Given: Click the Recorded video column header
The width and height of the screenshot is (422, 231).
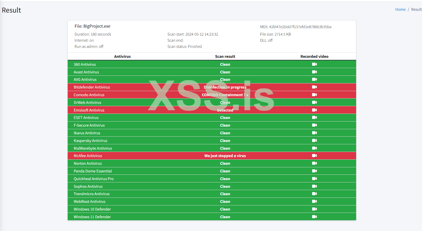Looking at the screenshot, I should click(x=314, y=57).
